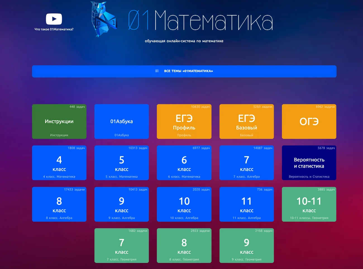Select 10 класс Алгебра tile

(x=184, y=204)
